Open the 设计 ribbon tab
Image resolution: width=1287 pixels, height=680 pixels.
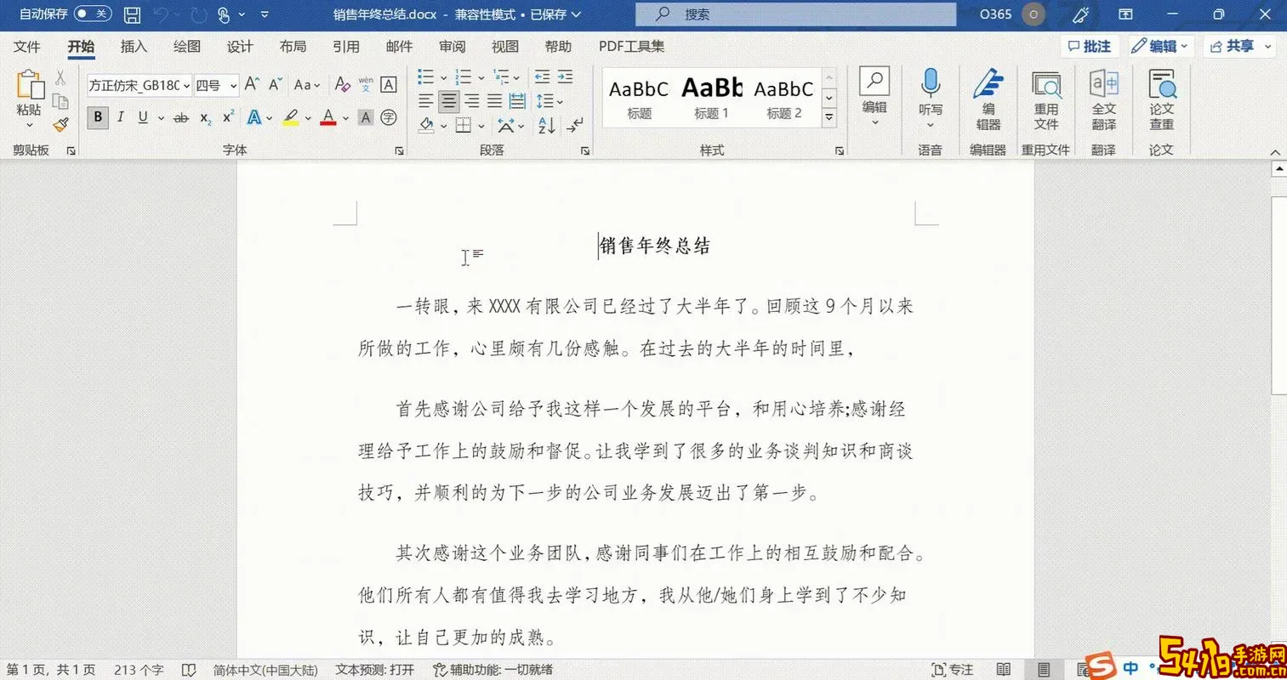[240, 47]
